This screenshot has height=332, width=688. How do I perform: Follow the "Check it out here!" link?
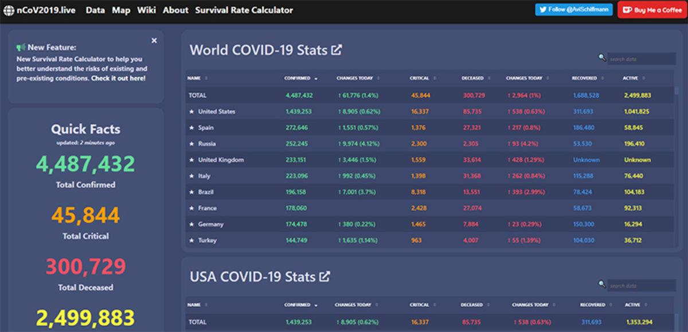point(118,78)
